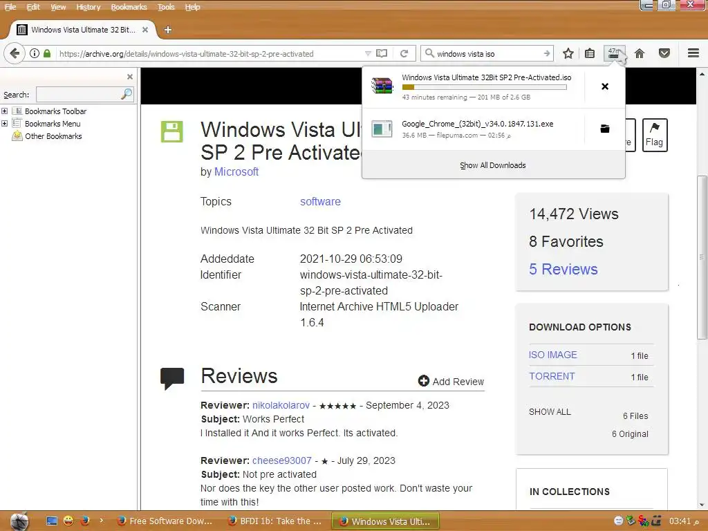The width and height of the screenshot is (708, 531).
Task: Open the Tools menu
Action: pyautogui.click(x=166, y=7)
